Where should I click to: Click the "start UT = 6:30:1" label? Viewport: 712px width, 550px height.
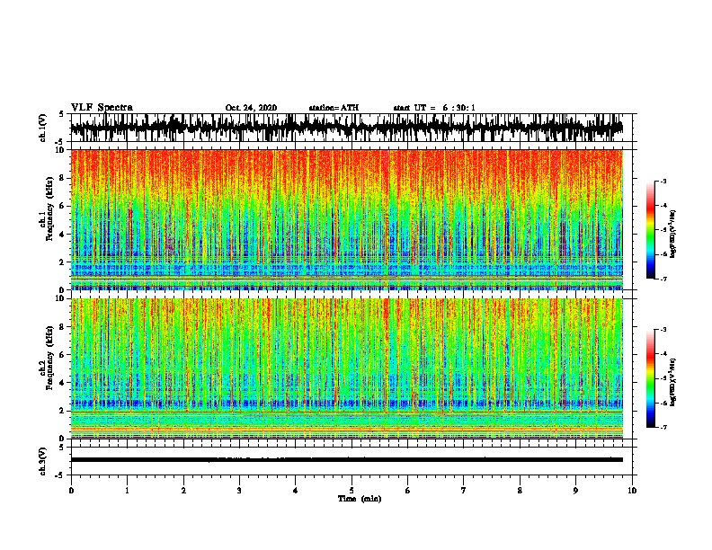[x=434, y=108]
